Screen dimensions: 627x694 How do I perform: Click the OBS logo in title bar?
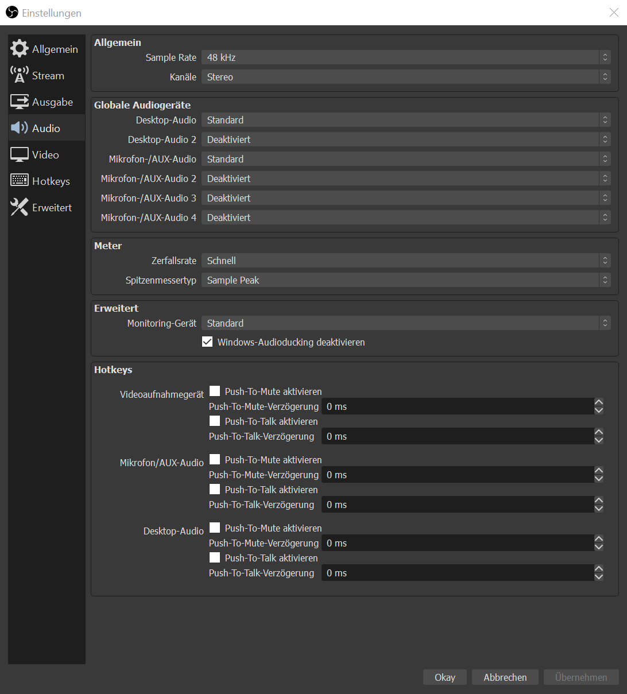[12, 13]
